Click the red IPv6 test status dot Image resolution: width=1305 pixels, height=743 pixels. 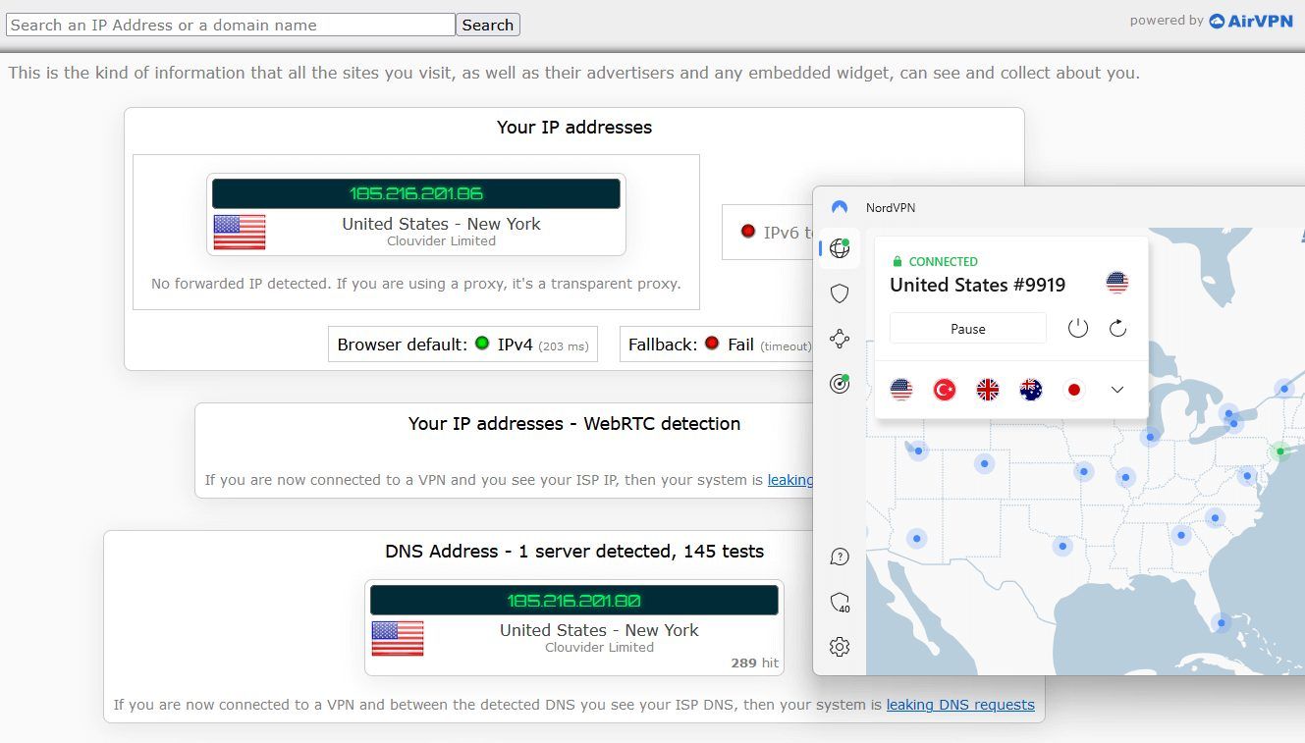(x=748, y=232)
